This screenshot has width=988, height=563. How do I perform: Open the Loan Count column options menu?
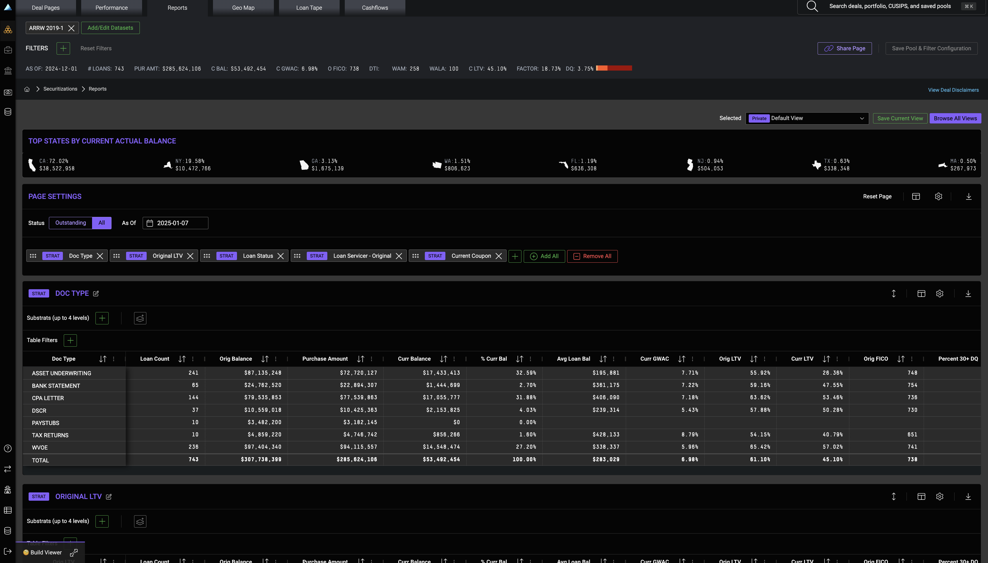193,359
